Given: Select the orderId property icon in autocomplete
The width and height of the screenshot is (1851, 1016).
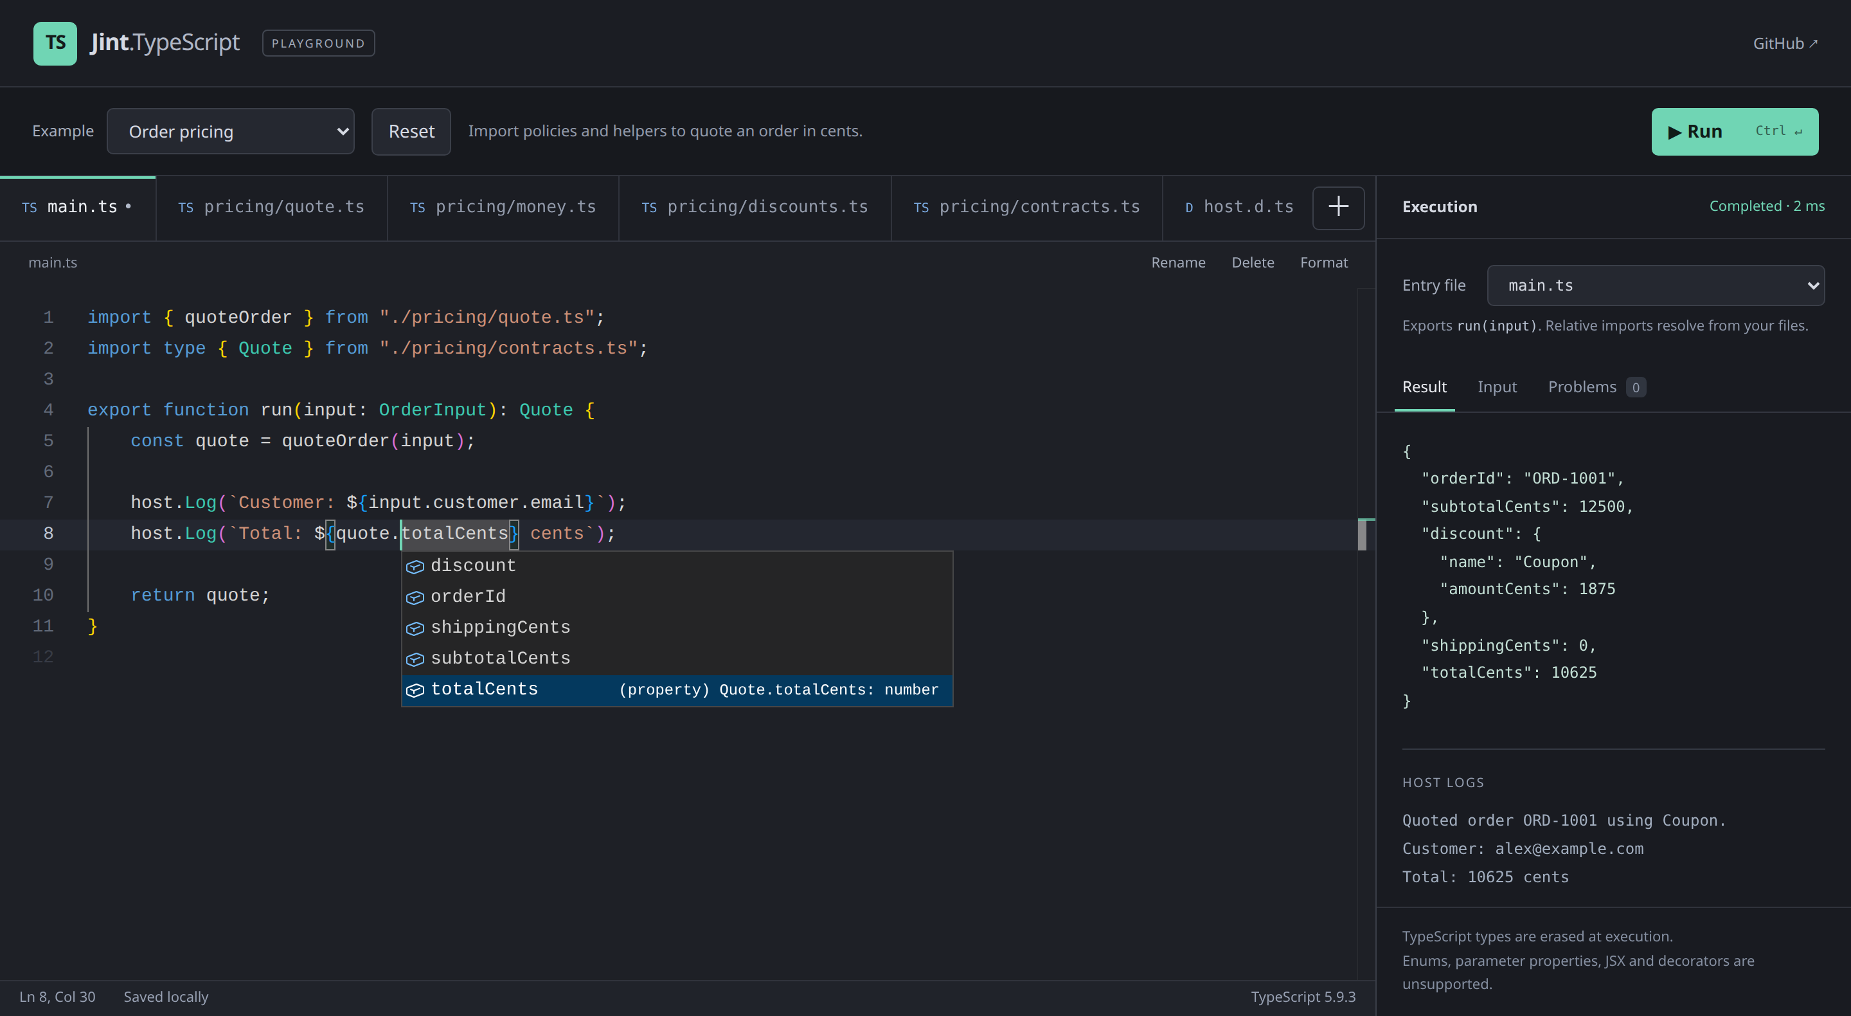Looking at the screenshot, I should coord(415,597).
